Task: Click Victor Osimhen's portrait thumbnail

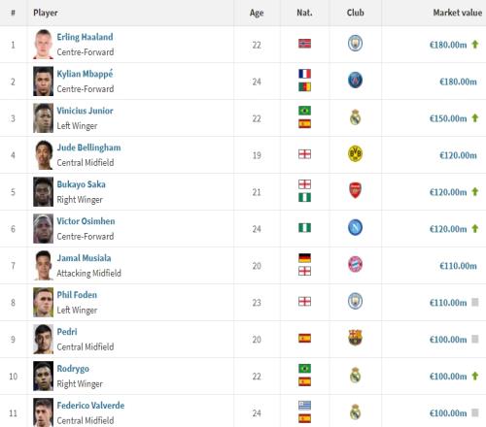Action: [43, 229]
